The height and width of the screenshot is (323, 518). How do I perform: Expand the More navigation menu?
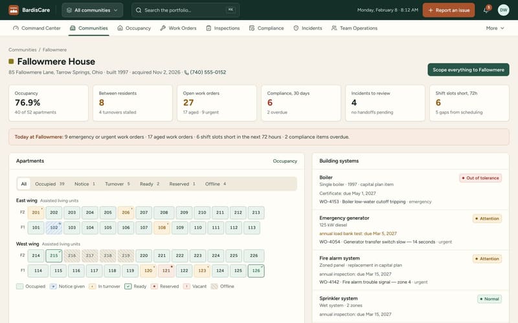[495, 28]
